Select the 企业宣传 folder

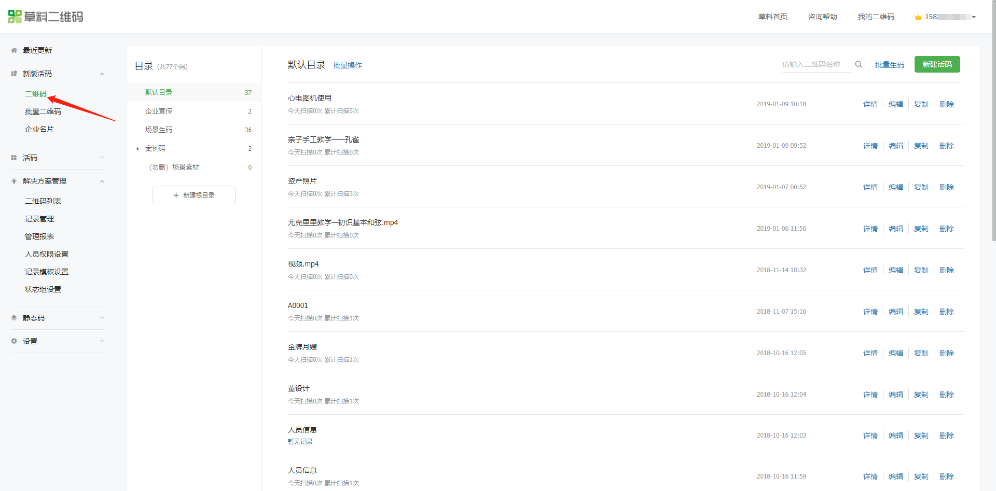[193, 111]
